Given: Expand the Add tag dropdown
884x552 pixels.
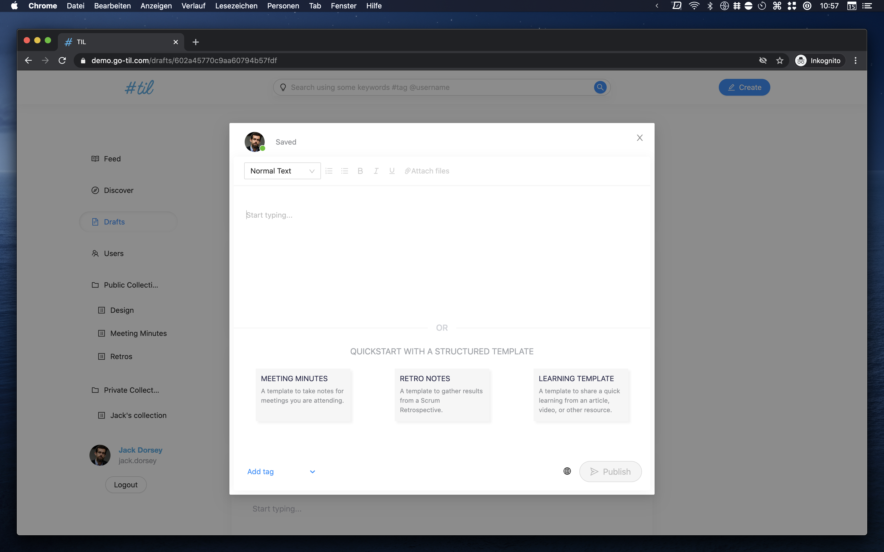Looking at the screenshot, I should 312,472.
